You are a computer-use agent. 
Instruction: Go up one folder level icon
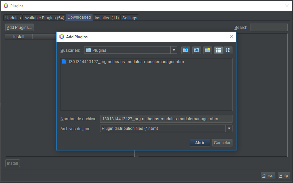[x=186, y=50]
